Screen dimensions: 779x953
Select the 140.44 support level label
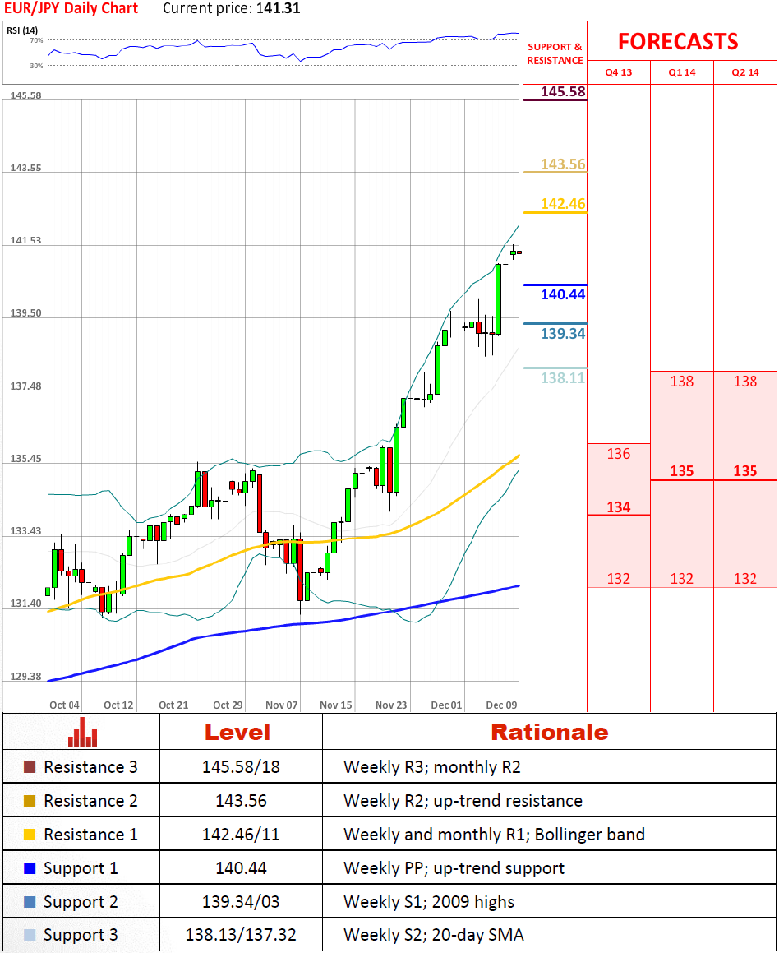[563, 294]
